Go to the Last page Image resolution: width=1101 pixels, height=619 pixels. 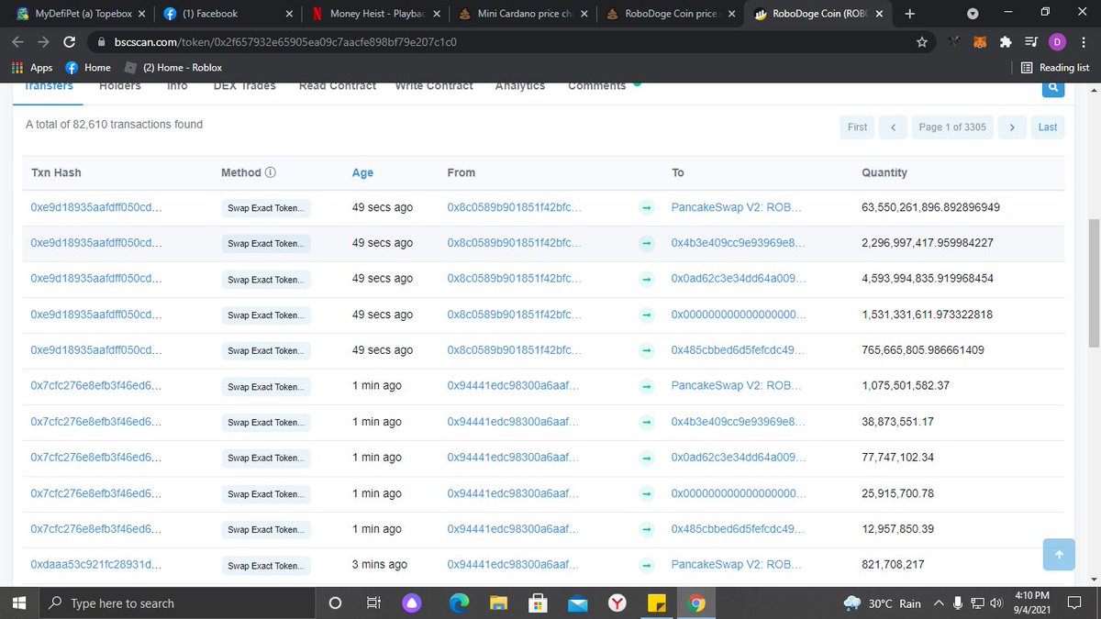tap(1048, 127)
